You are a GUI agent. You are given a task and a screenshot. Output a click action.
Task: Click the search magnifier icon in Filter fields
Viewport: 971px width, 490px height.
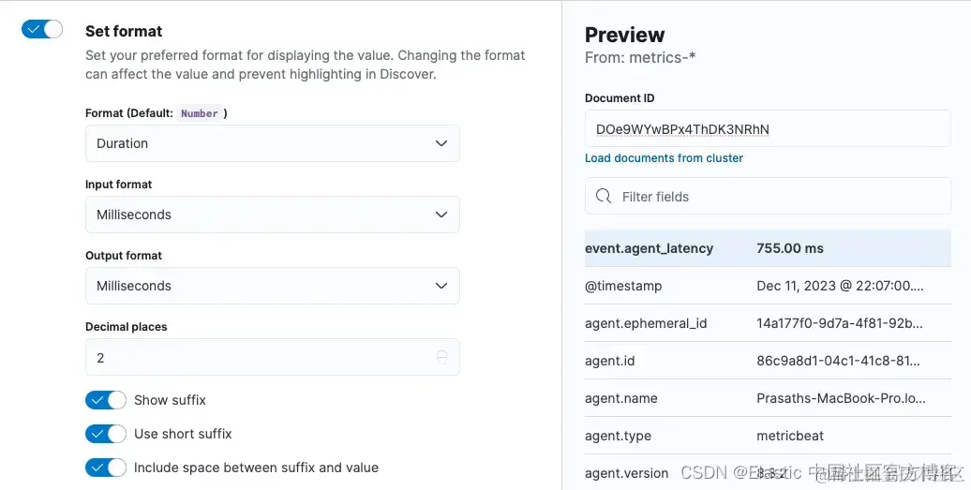click(604, 197)
